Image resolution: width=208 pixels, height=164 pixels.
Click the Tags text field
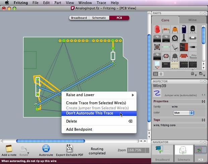pos(179,125)
